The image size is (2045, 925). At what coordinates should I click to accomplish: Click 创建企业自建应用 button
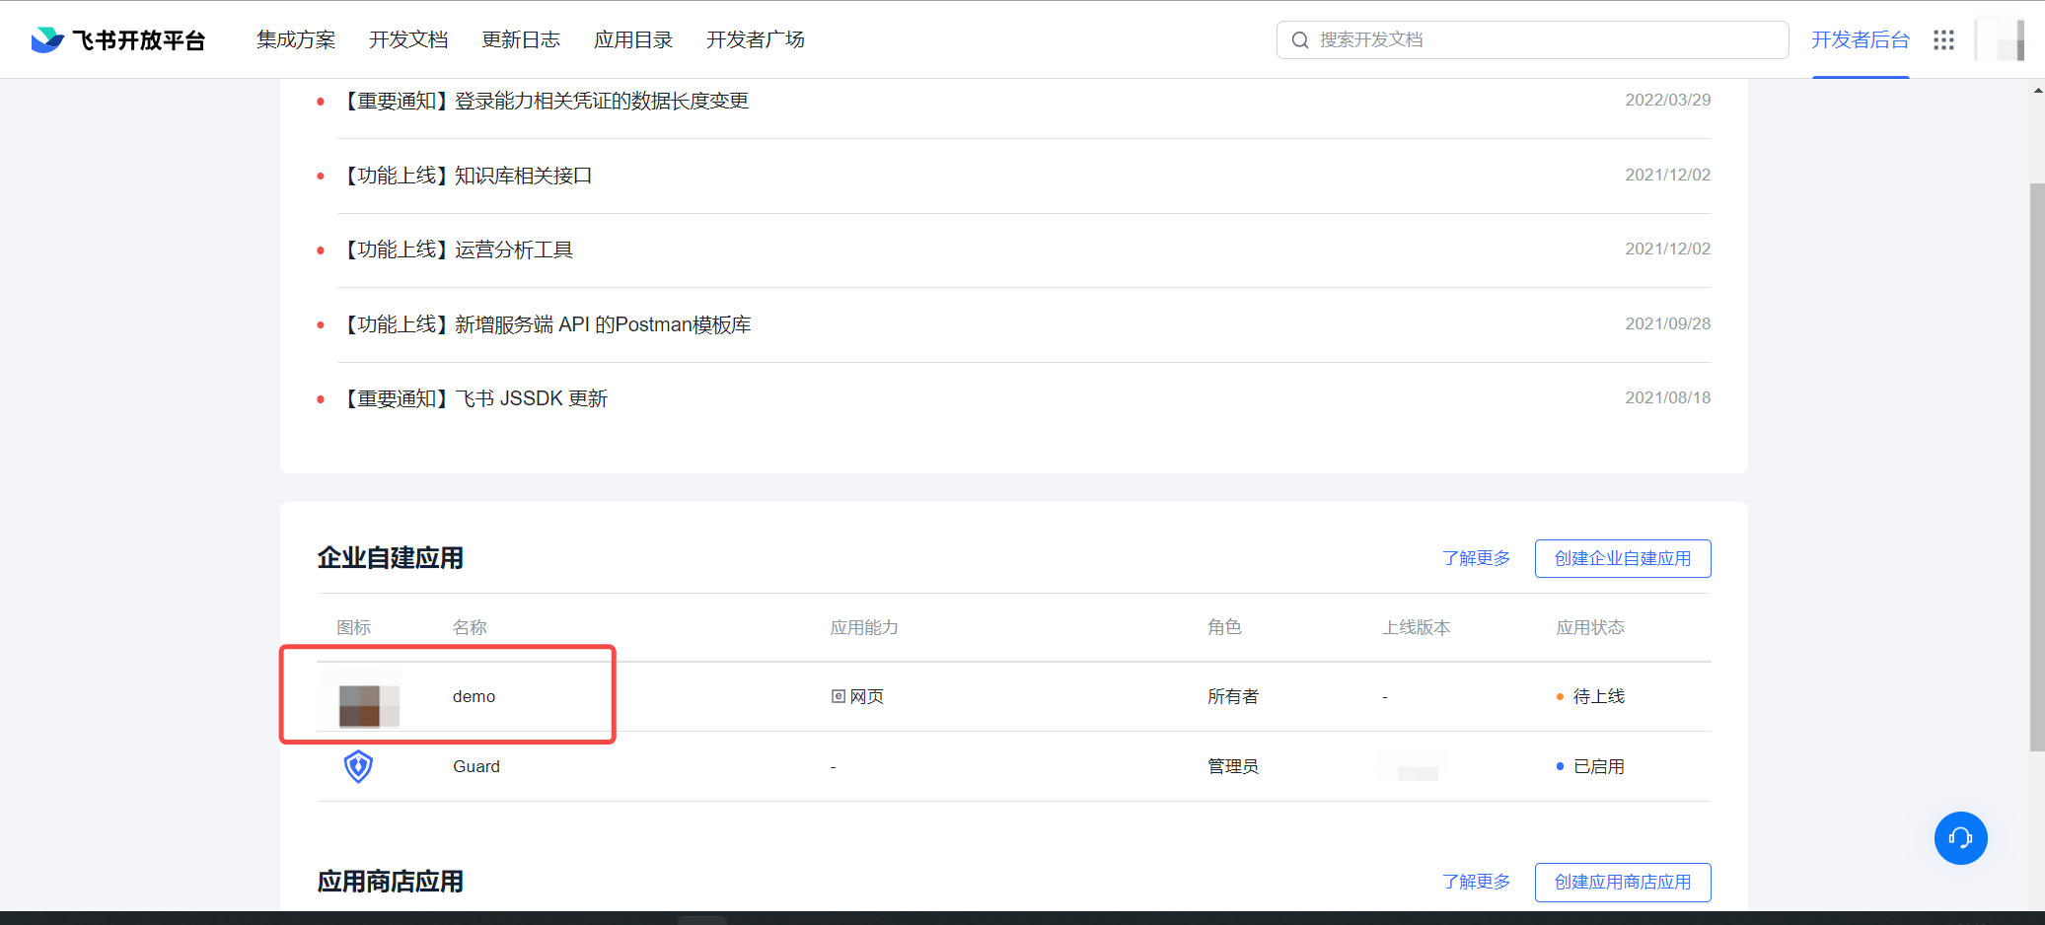tap(1622, 558)
